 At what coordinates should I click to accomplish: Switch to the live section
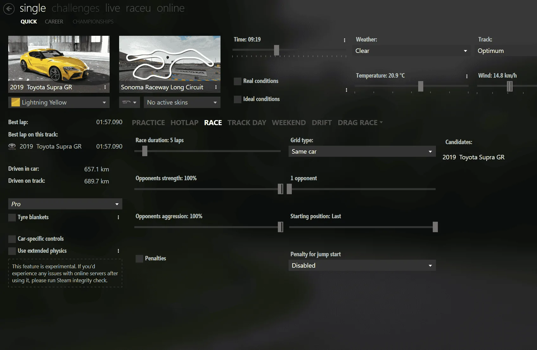pyautogui.click(x=113, y=8)
